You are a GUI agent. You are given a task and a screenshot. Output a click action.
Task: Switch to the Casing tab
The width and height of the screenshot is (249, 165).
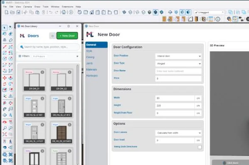click(x=96, y=57)
